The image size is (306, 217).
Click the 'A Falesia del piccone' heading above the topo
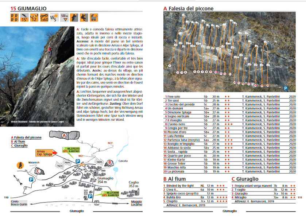pyautogui.click(x=188, y=9)
